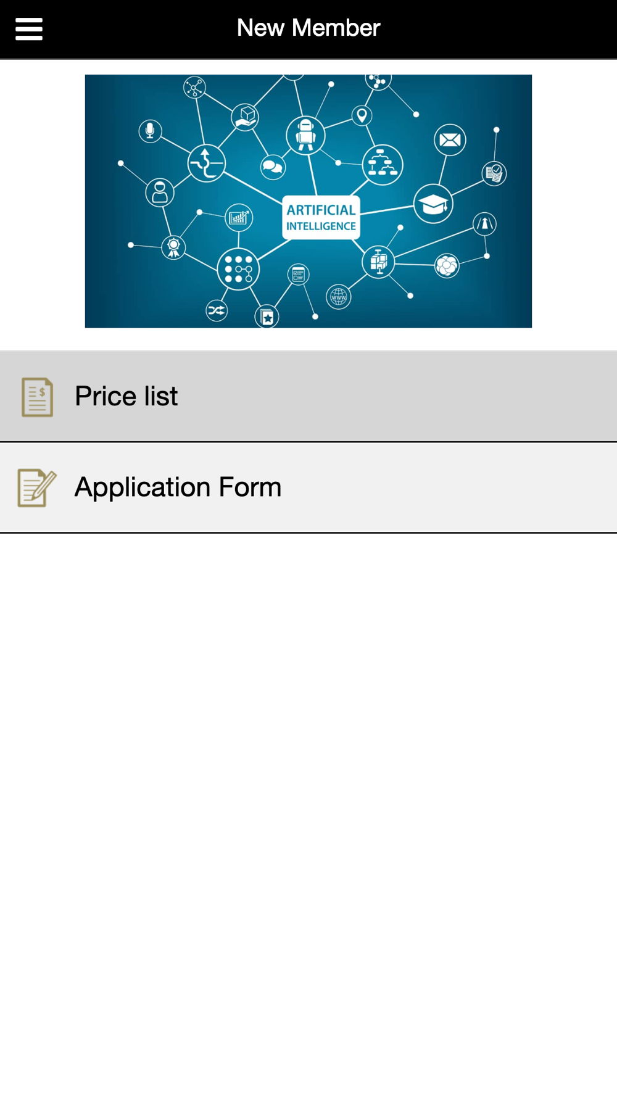Click the WWW globe icon in the banner

339,297
